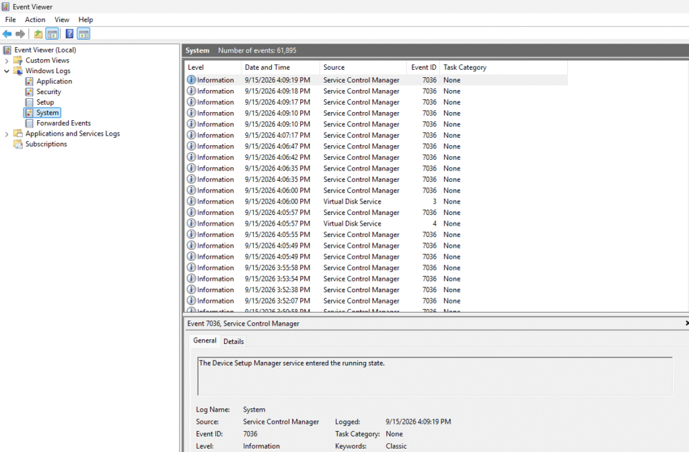The width and height of the screenshot is (689, 452).
Task: Click the Forward arrow toolbar icon
Action: point(20,34)
